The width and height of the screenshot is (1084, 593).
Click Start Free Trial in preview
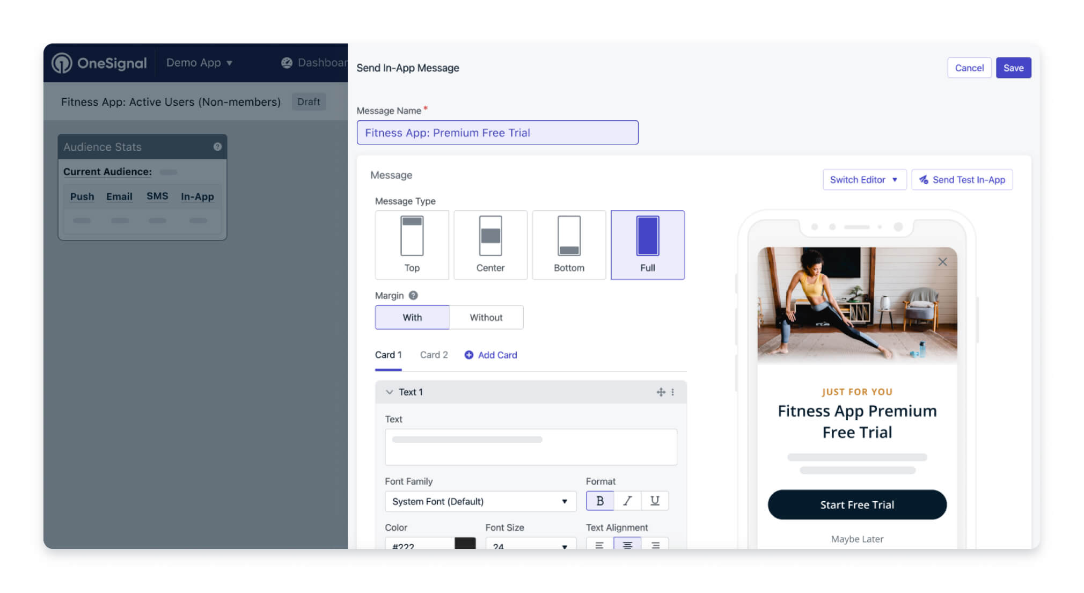(x=857, y=504)
